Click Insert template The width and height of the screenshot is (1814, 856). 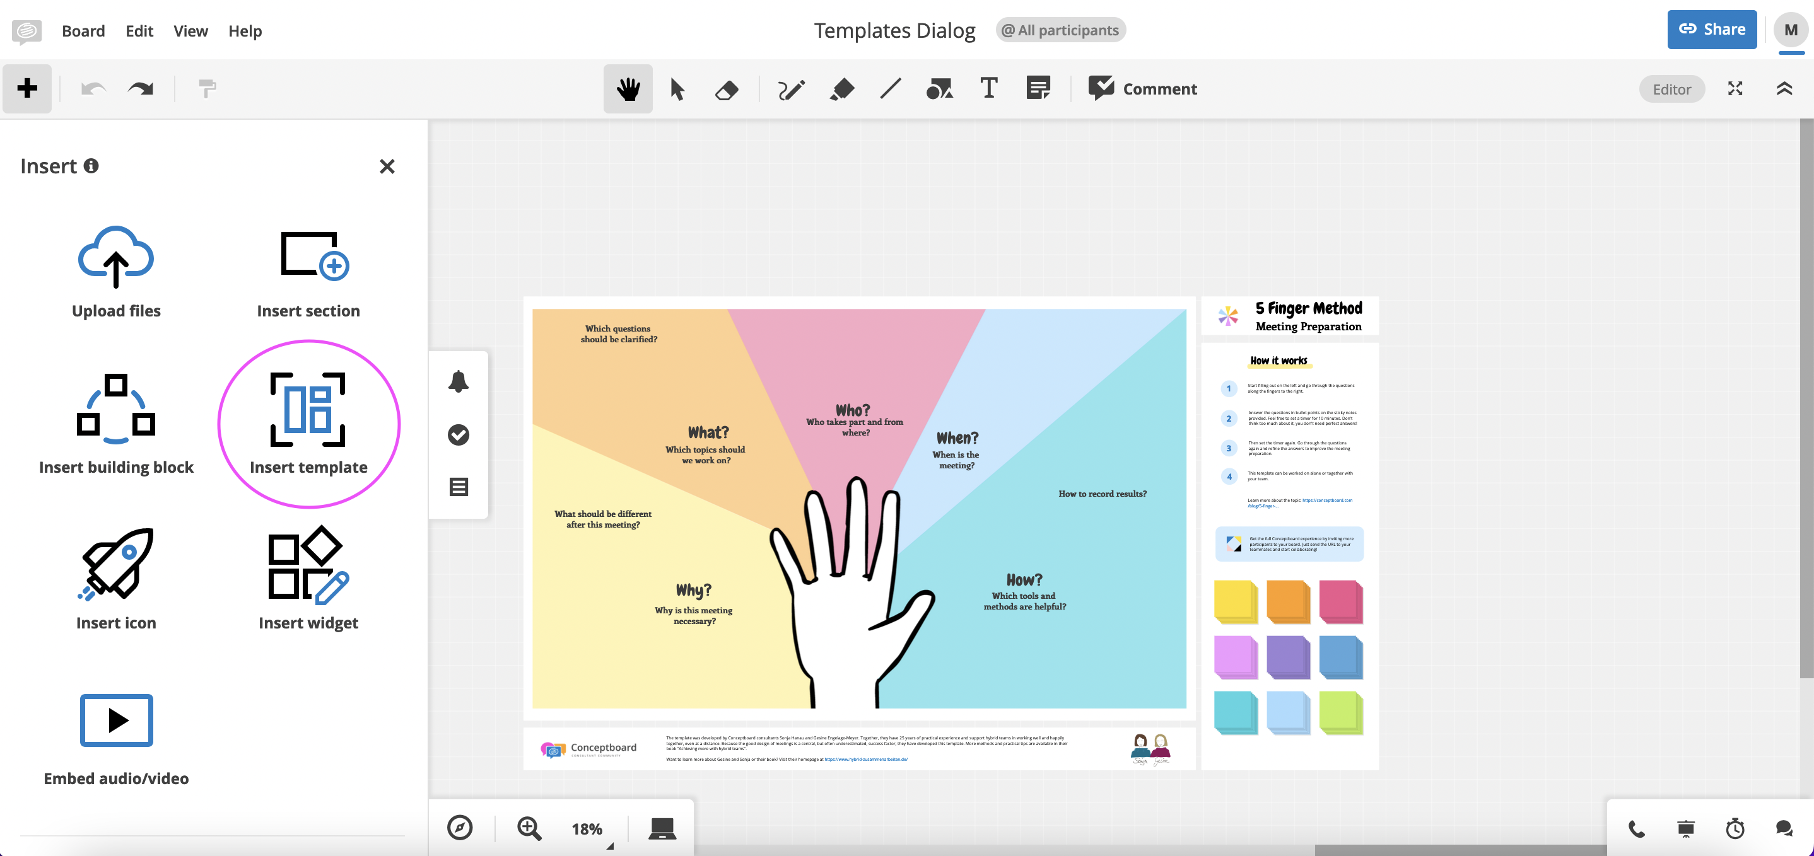[x=308, y=424]
